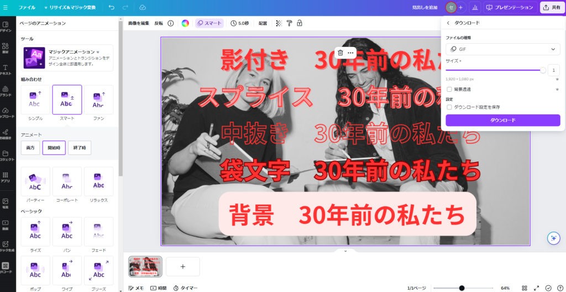Enable the 背景透過 checkbox
This screenshot has height=292, width=566.
point(449,89)
